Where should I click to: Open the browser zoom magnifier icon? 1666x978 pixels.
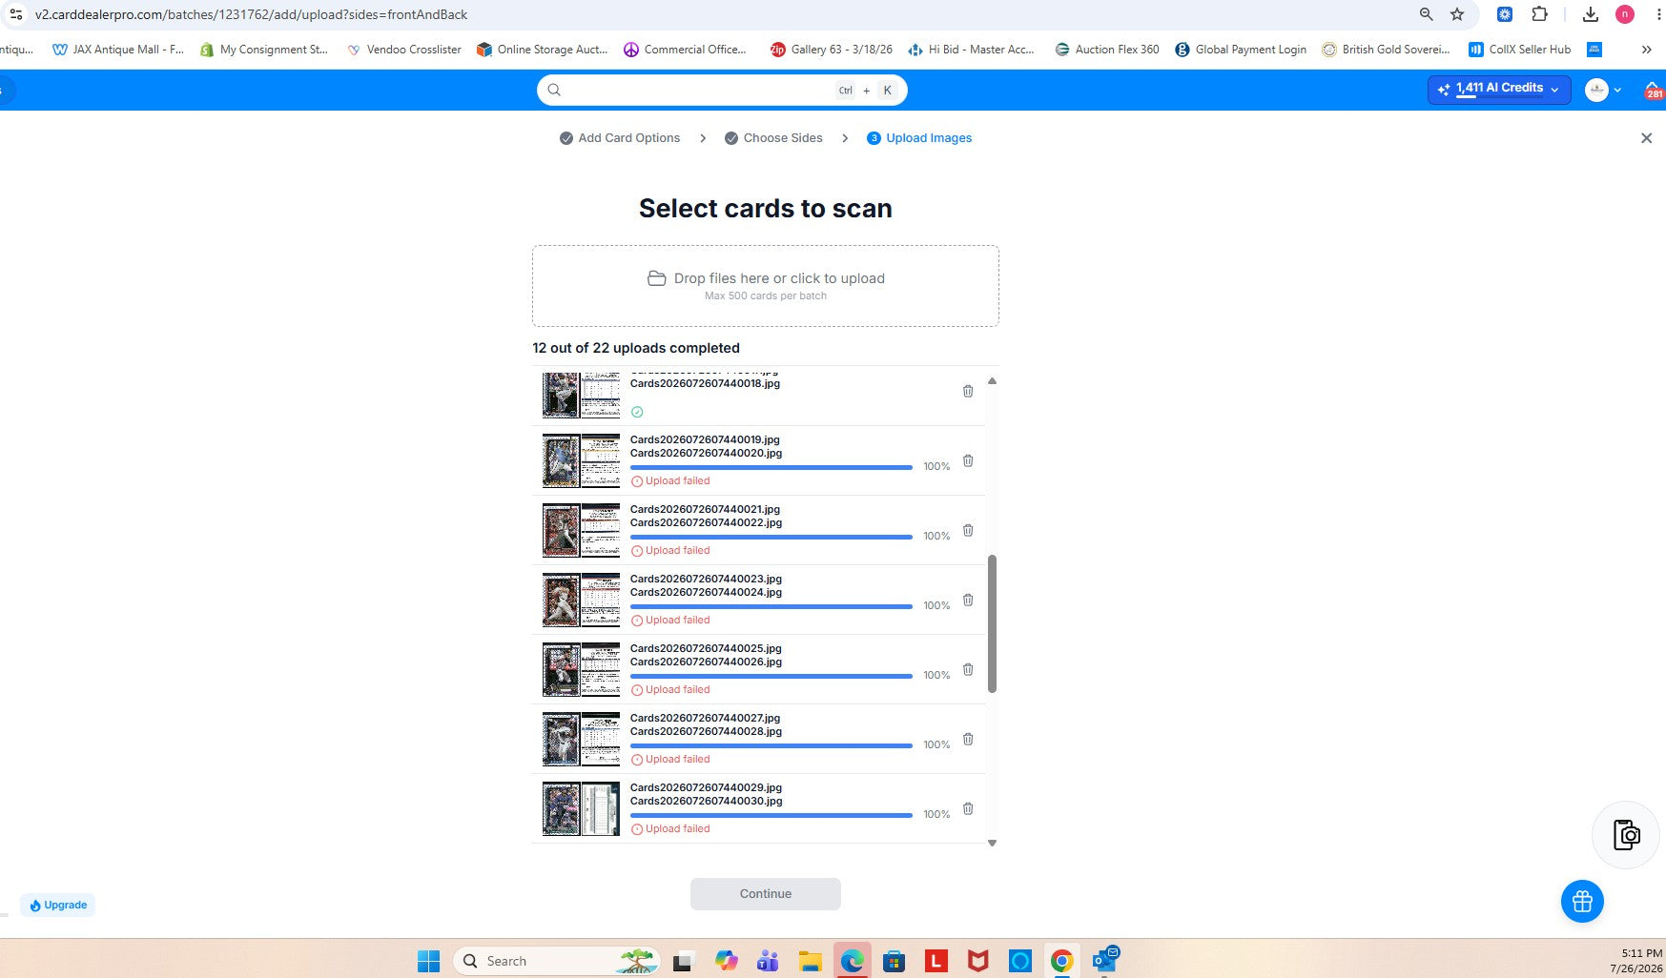point(1426,14)
